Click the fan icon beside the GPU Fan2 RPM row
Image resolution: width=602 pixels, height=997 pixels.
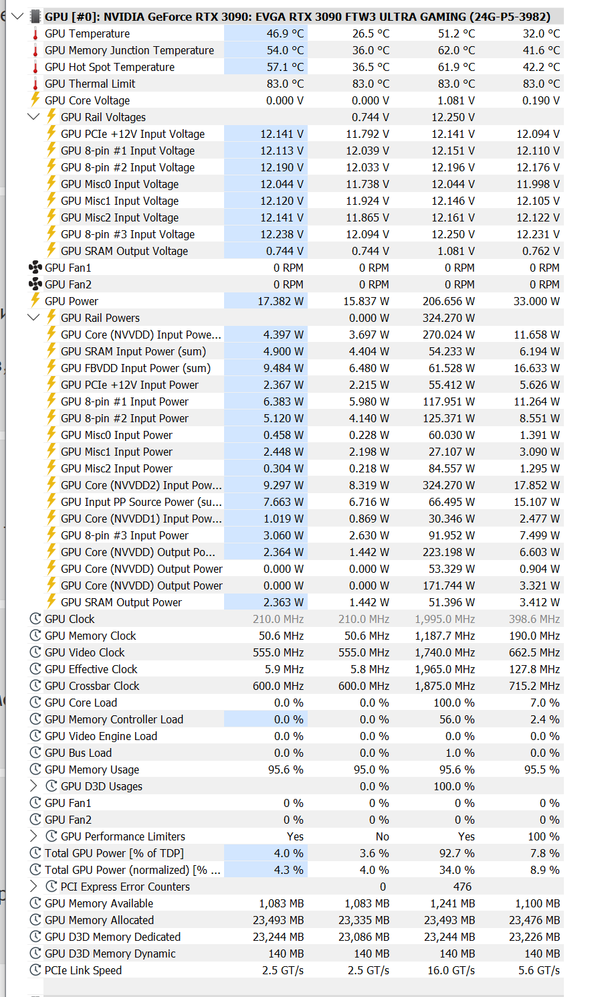click(x=35, y=284)
